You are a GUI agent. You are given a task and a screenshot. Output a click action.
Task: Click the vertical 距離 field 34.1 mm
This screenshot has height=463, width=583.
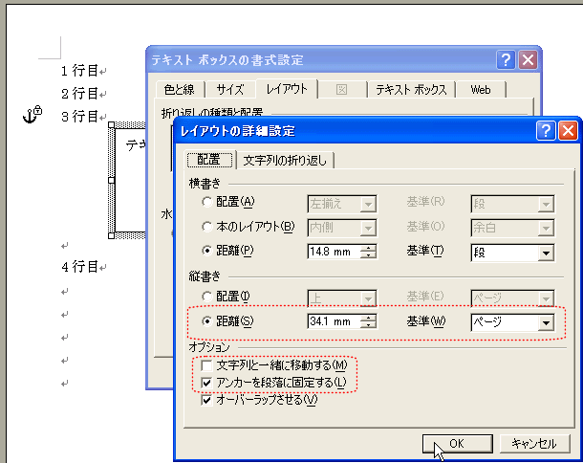click(334, 322)
